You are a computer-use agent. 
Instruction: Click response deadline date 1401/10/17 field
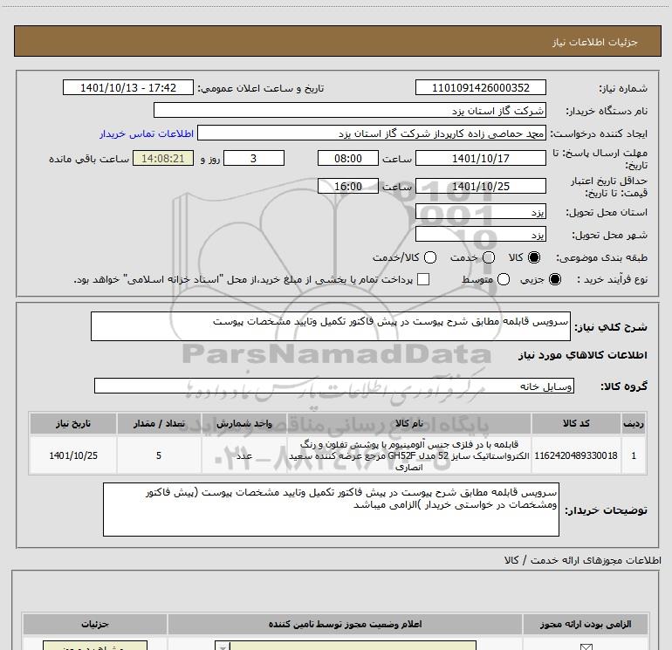(x=480, y=158)
